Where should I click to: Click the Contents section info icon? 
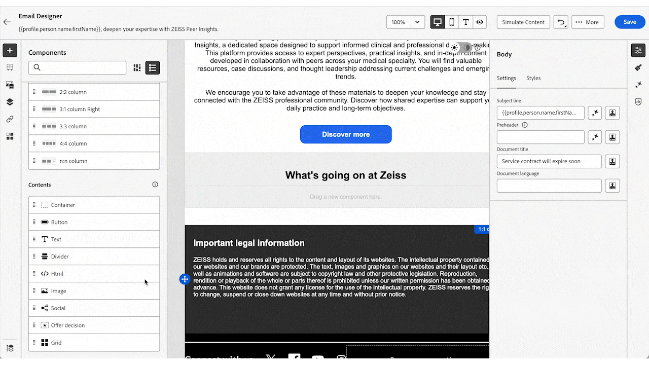(155, 185)
